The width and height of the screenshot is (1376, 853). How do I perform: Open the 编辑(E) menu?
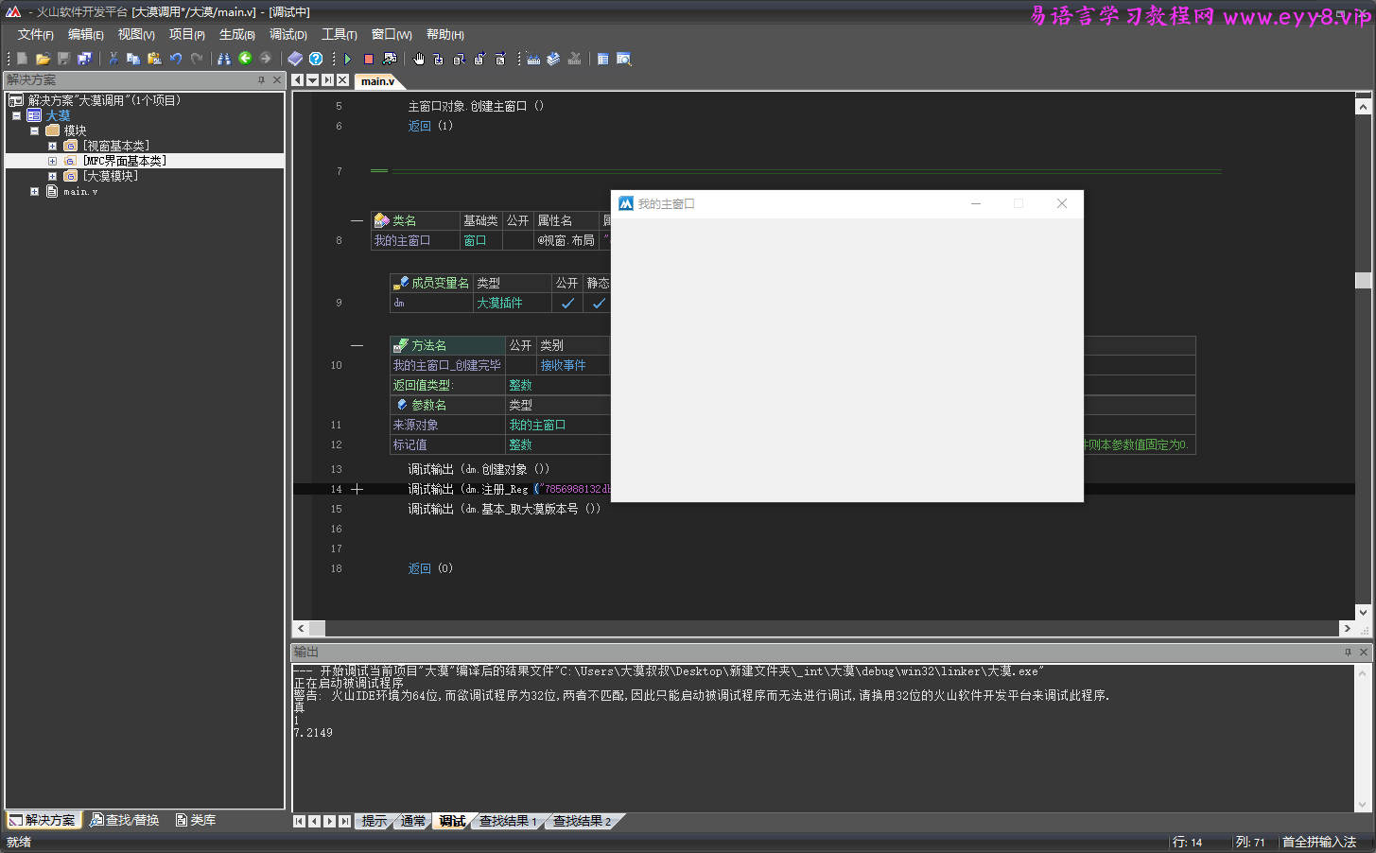tap(86, 34)
